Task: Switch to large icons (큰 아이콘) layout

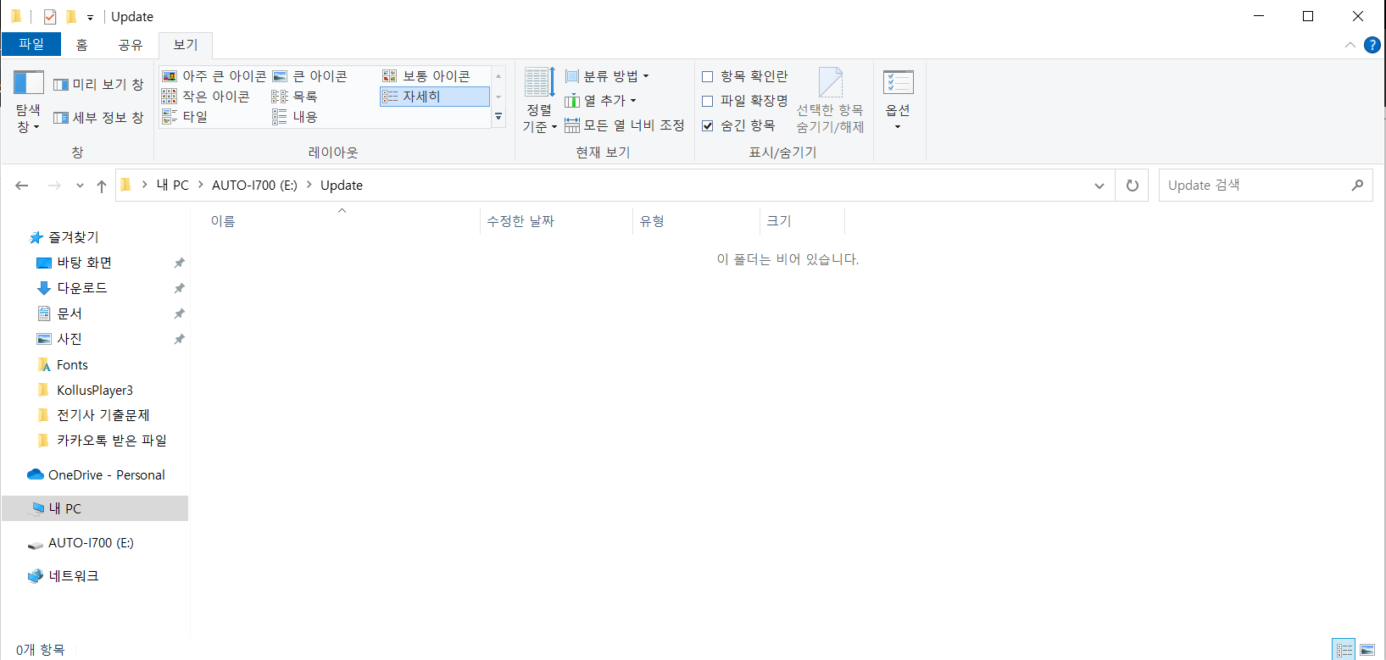Action: coord(310,76)
